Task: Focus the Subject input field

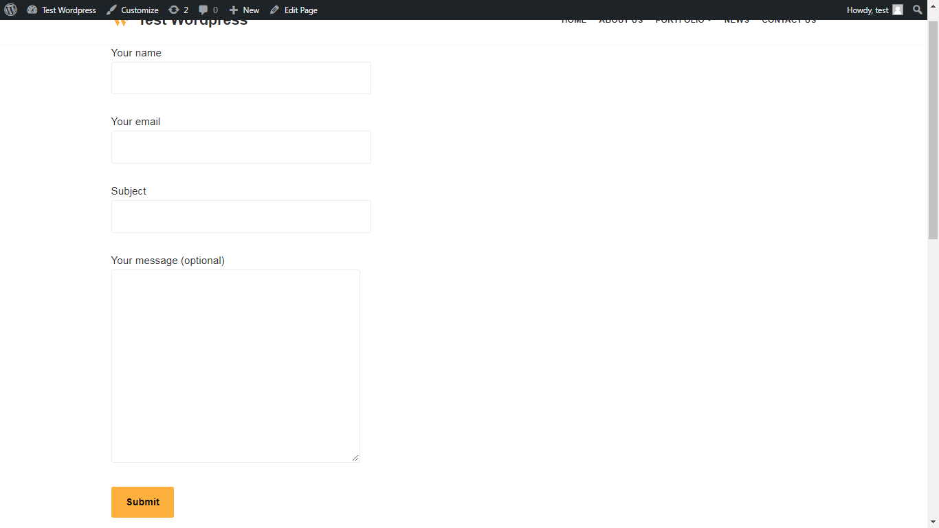Action: (241, 217)
